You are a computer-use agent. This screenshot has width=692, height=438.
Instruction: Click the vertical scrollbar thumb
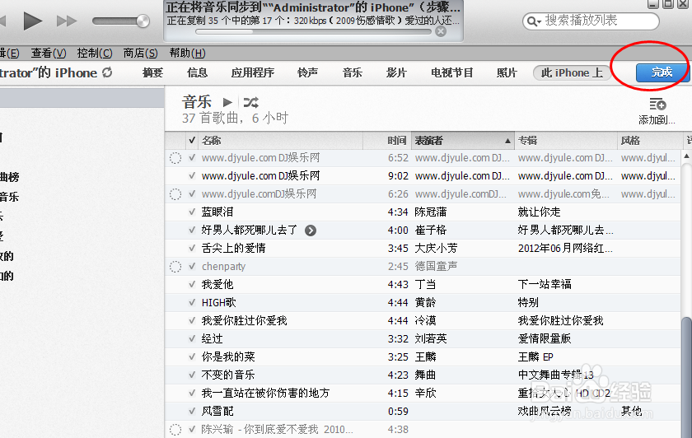[686, 377]
